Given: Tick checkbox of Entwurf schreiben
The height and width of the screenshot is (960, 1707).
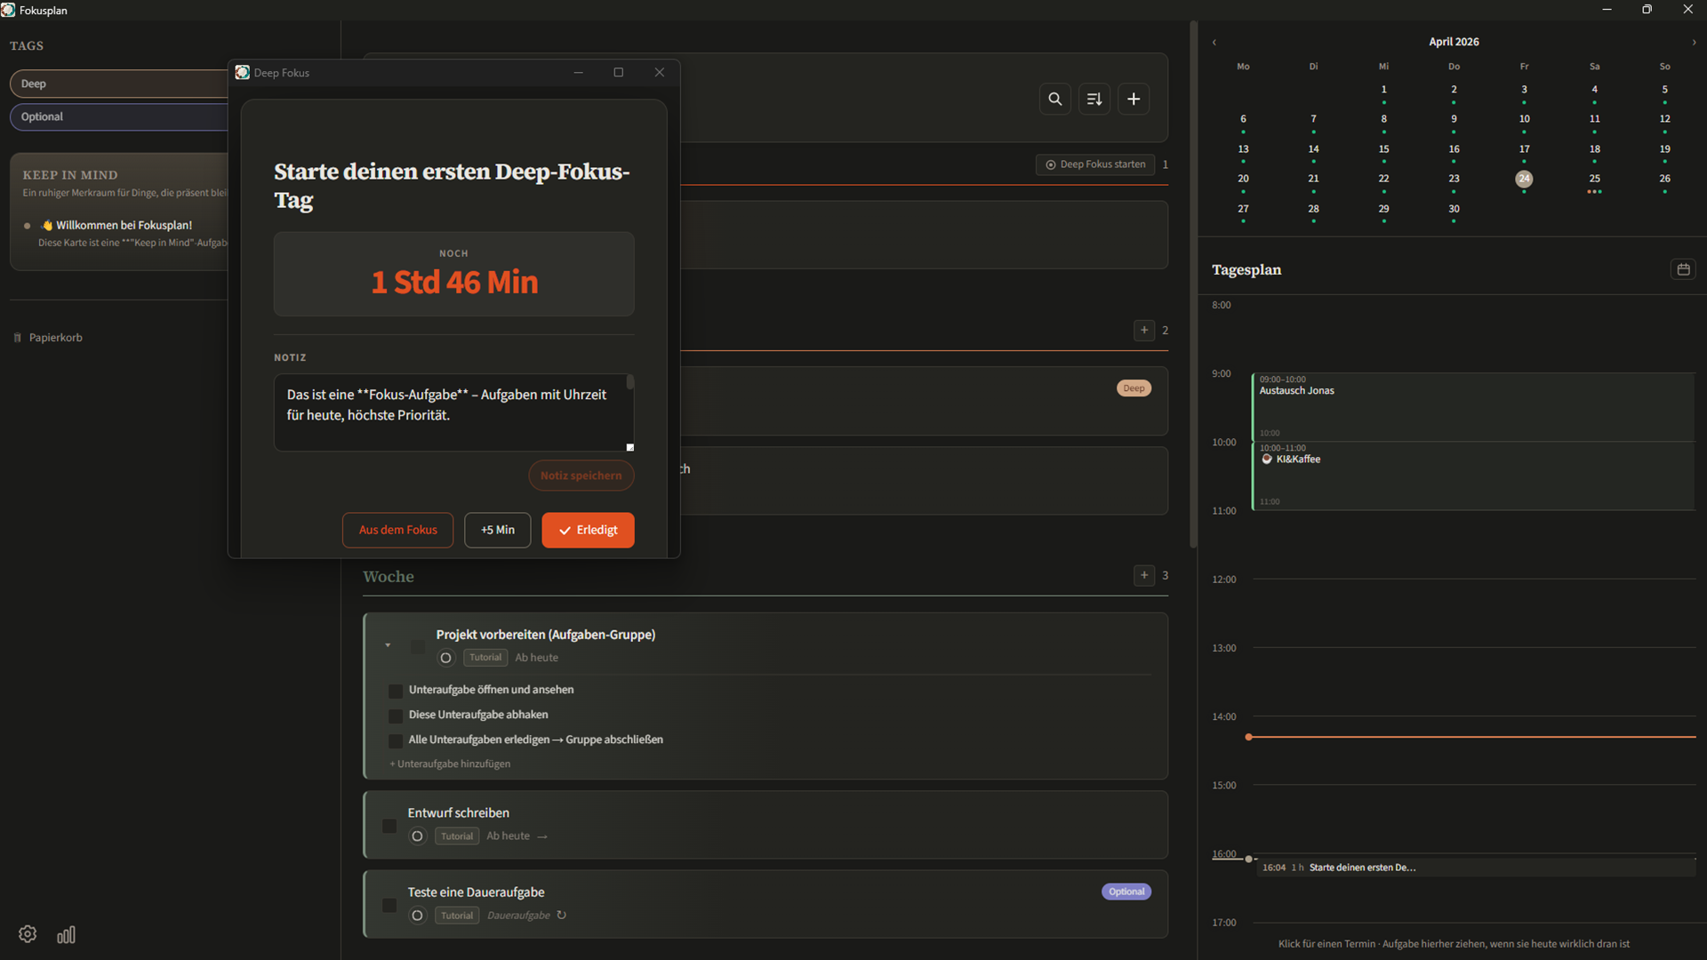Looking at the screenshot, I should (x=389, y=826).
